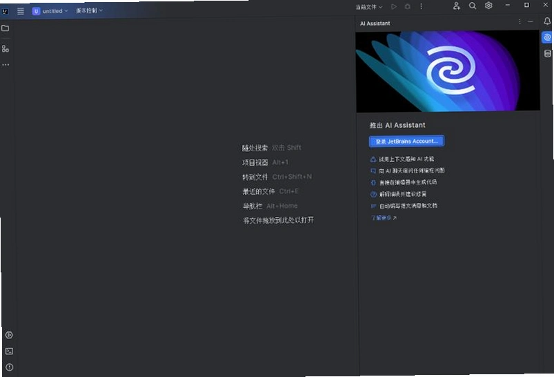The image size is (554, 377).
Task: Open the main hamburger menu
Action: 21,11
